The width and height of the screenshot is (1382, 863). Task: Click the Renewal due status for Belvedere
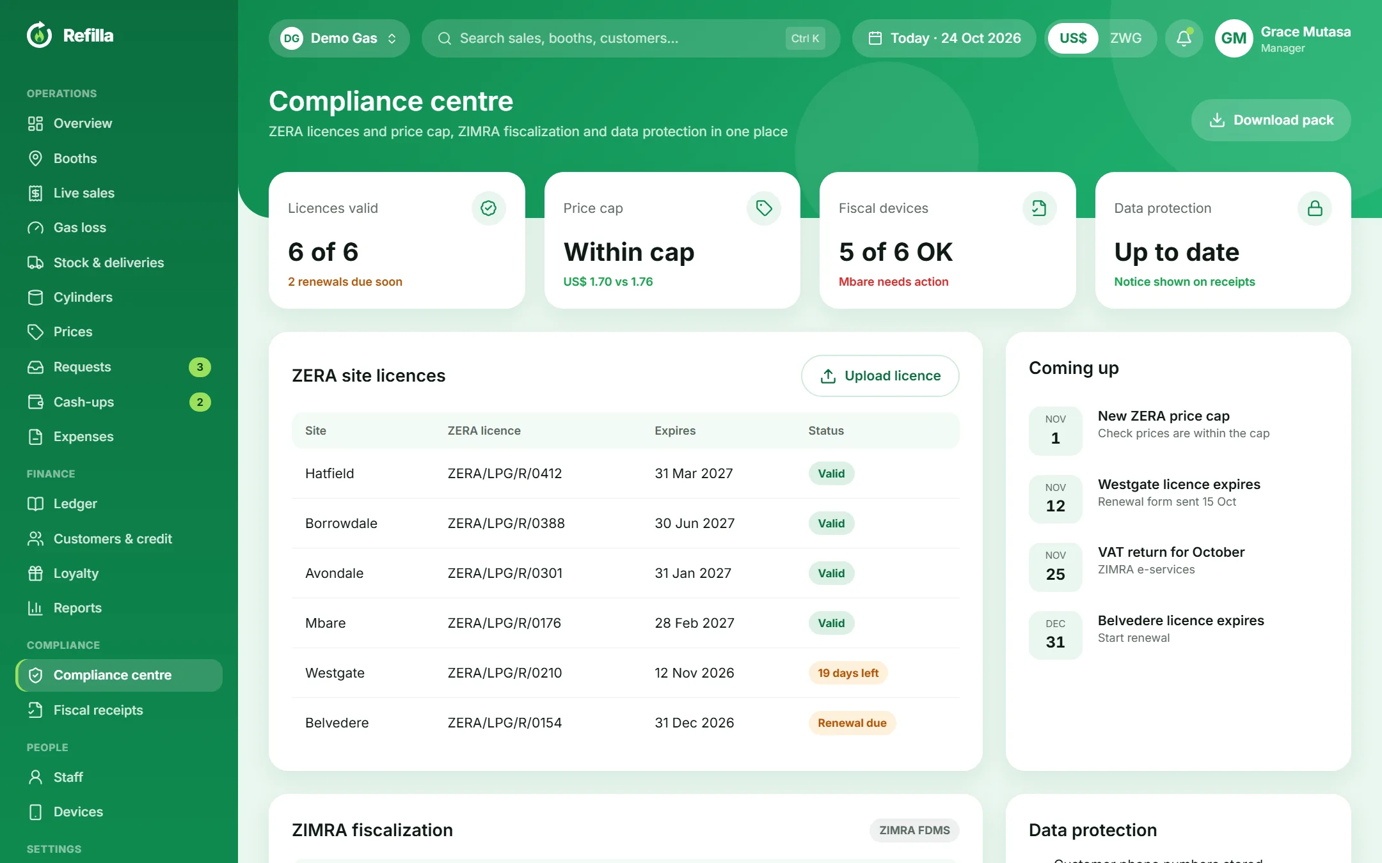pyautogui.click(x=852, y=723)
